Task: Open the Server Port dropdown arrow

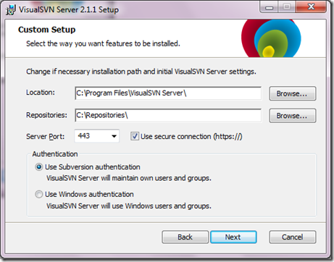Action: point(114,136)
